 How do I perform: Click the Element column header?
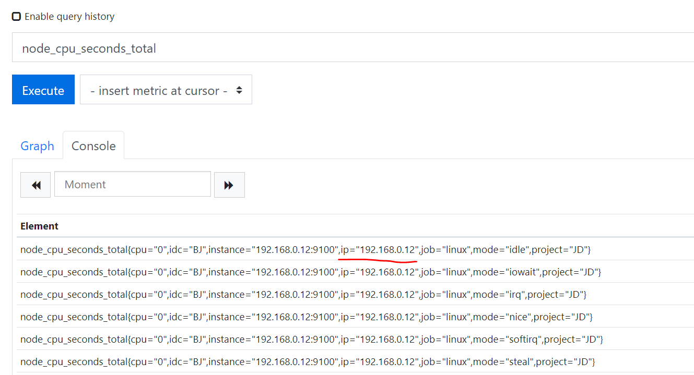pyautogui.click(x=39, y=226)
